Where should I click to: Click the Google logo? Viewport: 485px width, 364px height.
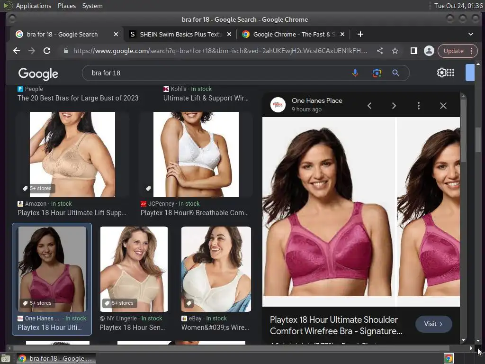pos(38,73)
